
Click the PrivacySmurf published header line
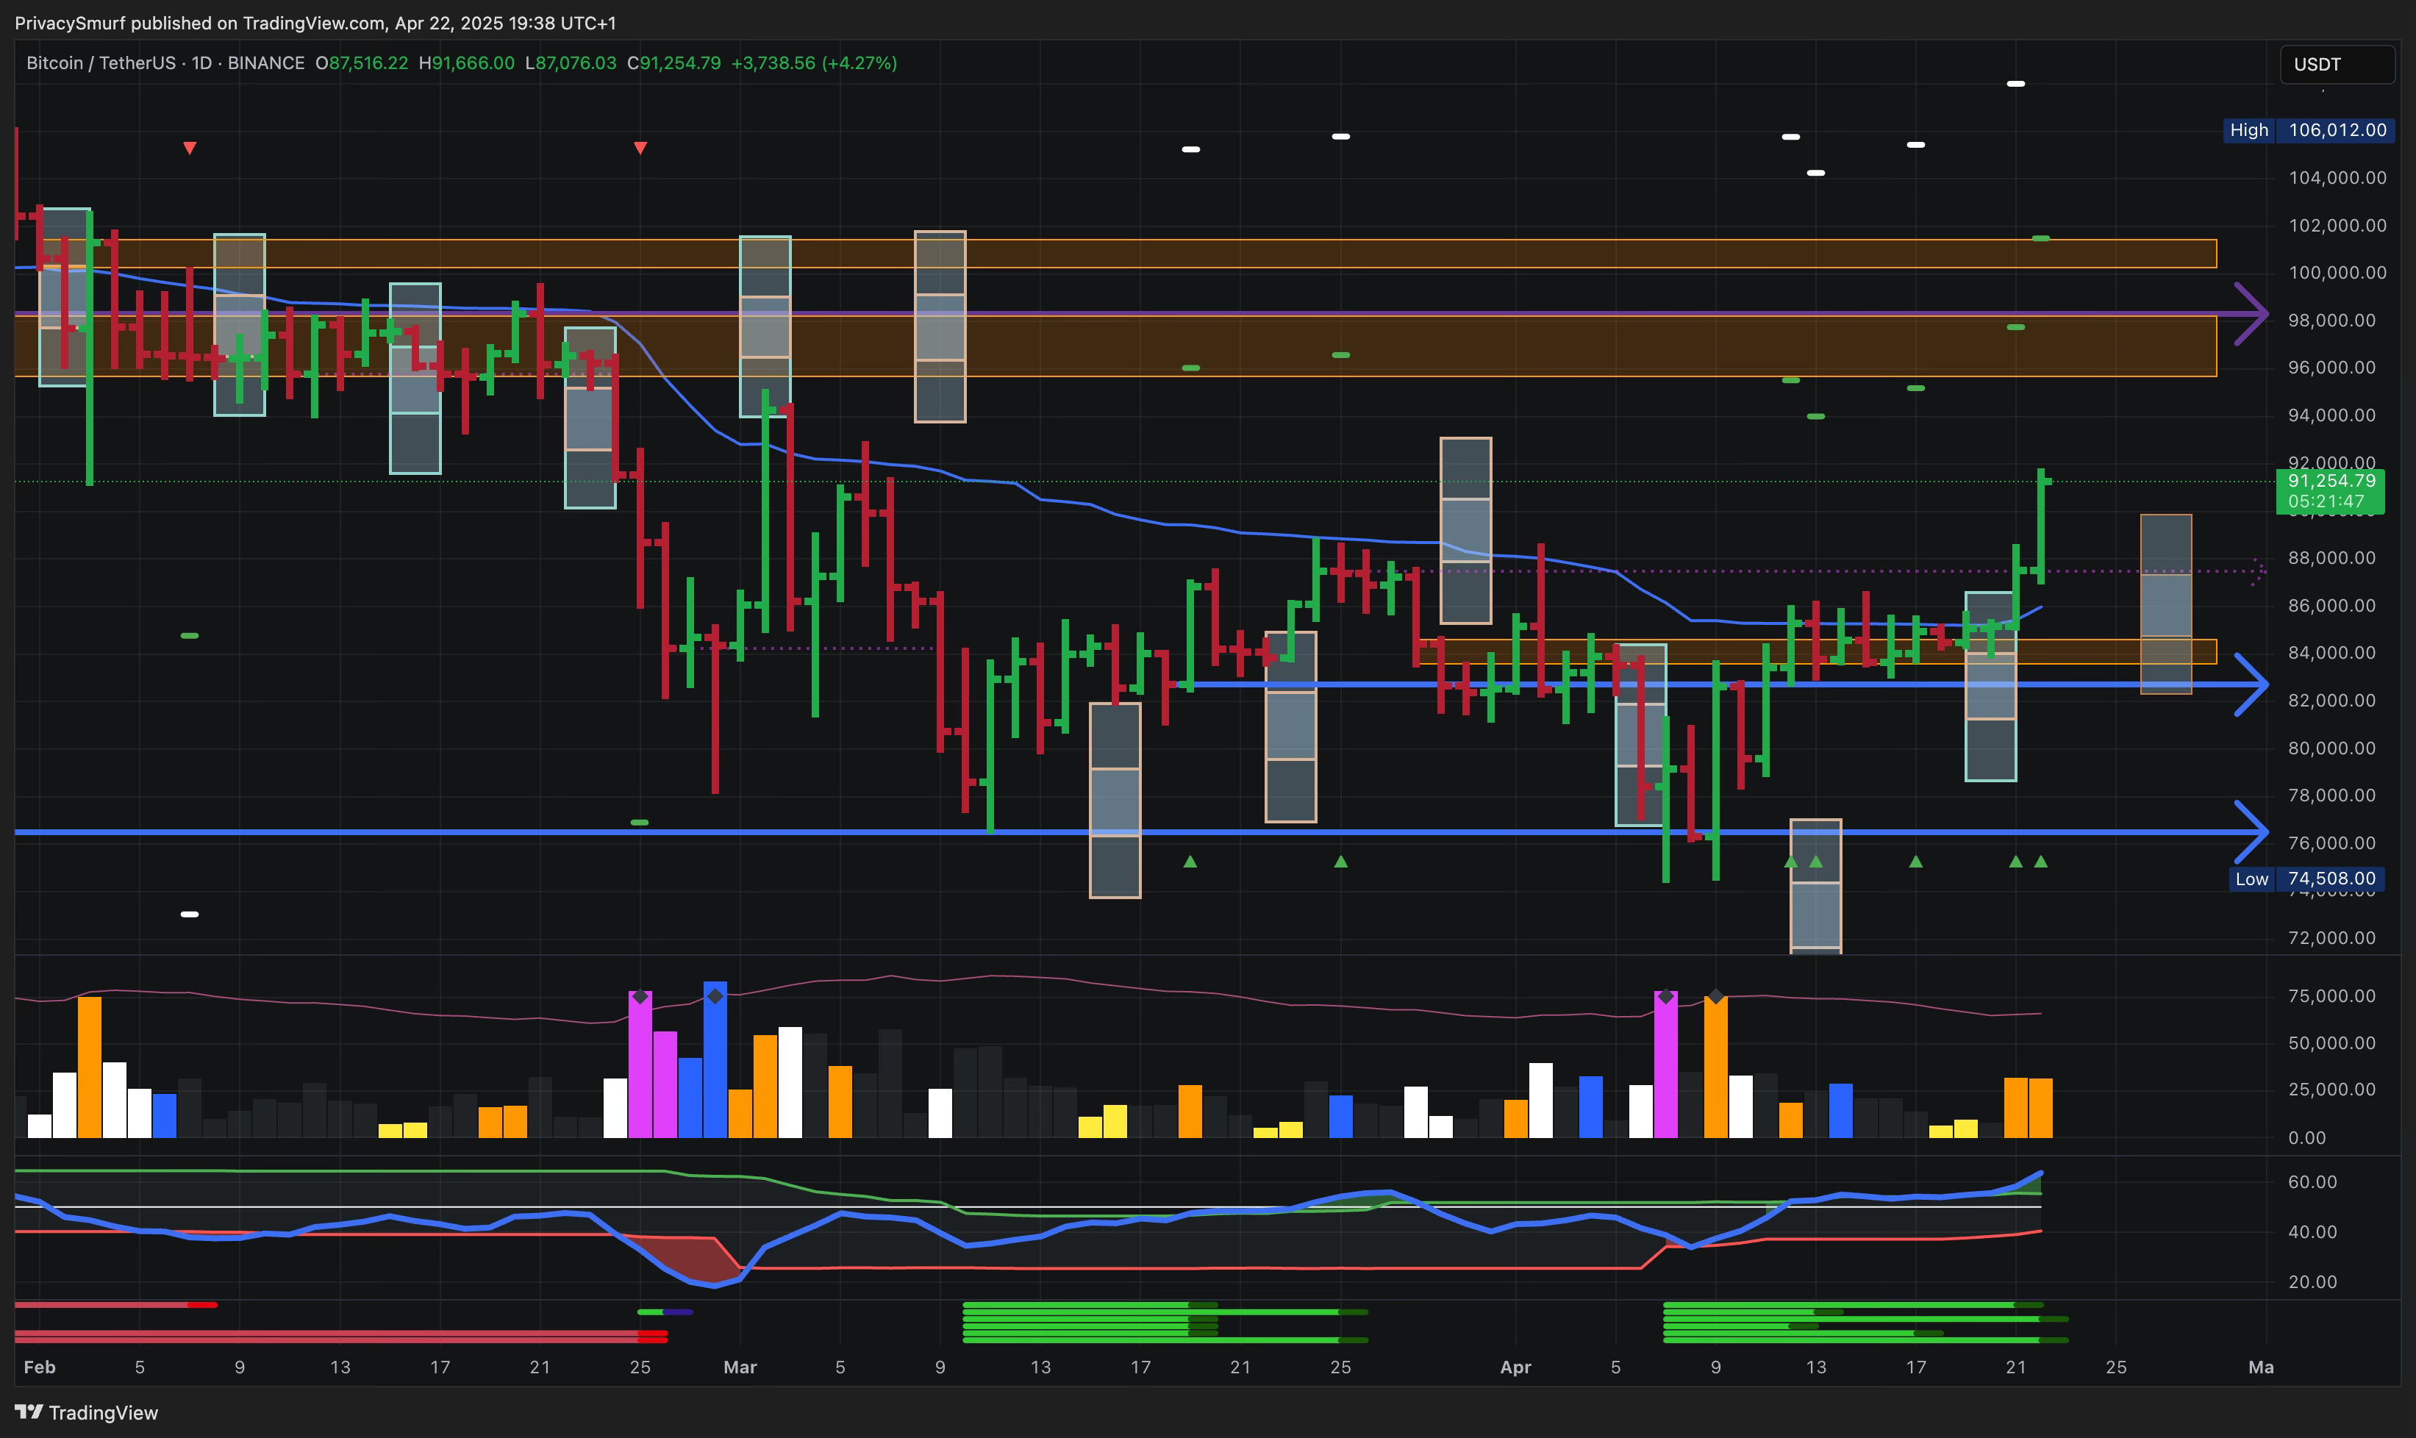point(315,22)
